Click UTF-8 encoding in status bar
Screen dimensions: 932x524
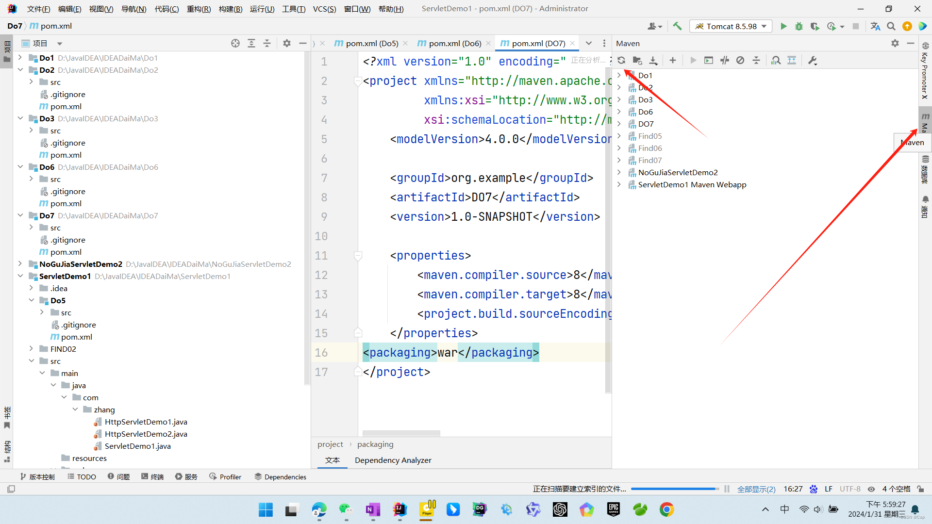[x=850, y=489]
